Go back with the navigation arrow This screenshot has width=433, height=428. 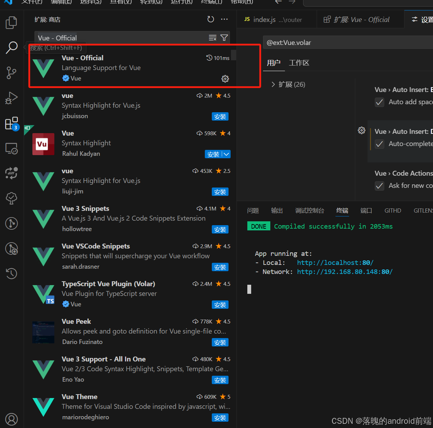278,2
